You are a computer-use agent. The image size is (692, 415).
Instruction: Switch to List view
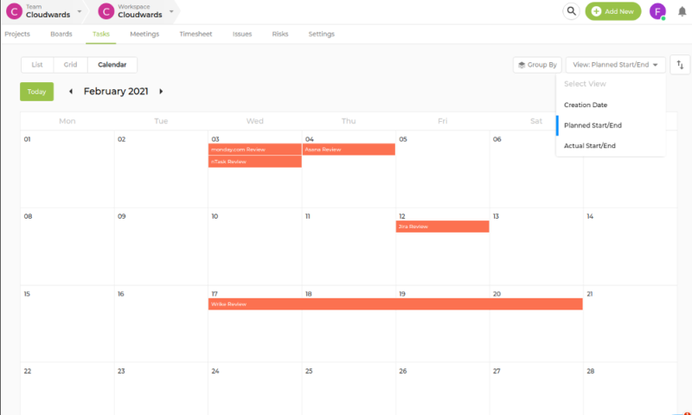37,65
